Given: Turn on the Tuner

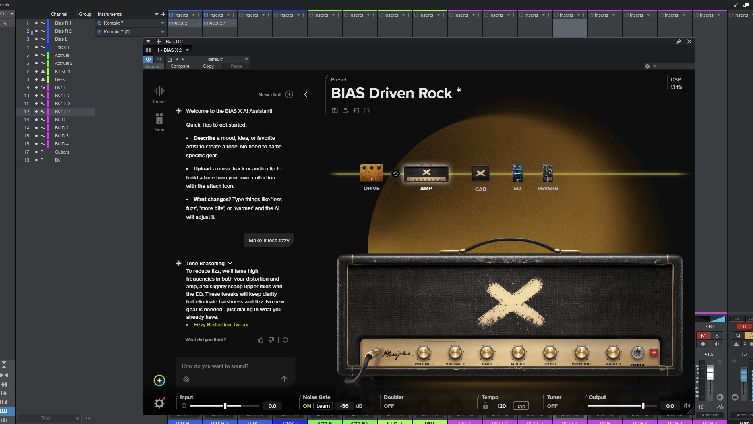Looking at the screenshot, I should (552, 406).
